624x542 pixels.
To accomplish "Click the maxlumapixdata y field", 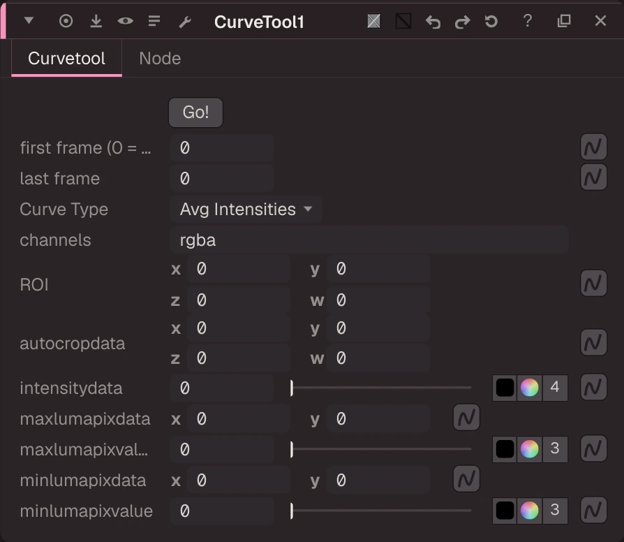I will (x=378, y=419).
